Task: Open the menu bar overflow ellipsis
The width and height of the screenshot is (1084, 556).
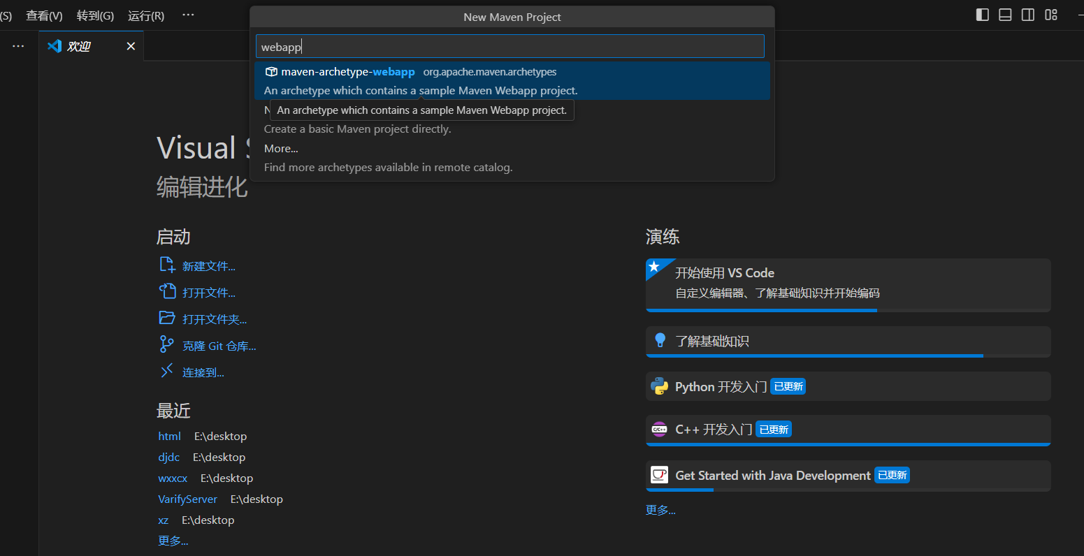Action: click(x=188, y=15)
